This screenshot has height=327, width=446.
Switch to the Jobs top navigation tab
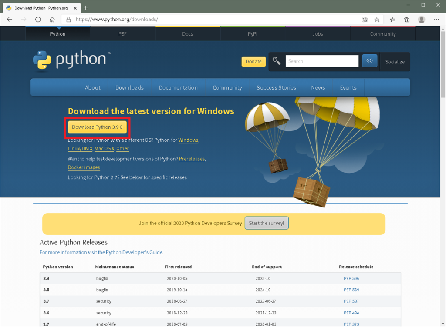coord(318,34)
